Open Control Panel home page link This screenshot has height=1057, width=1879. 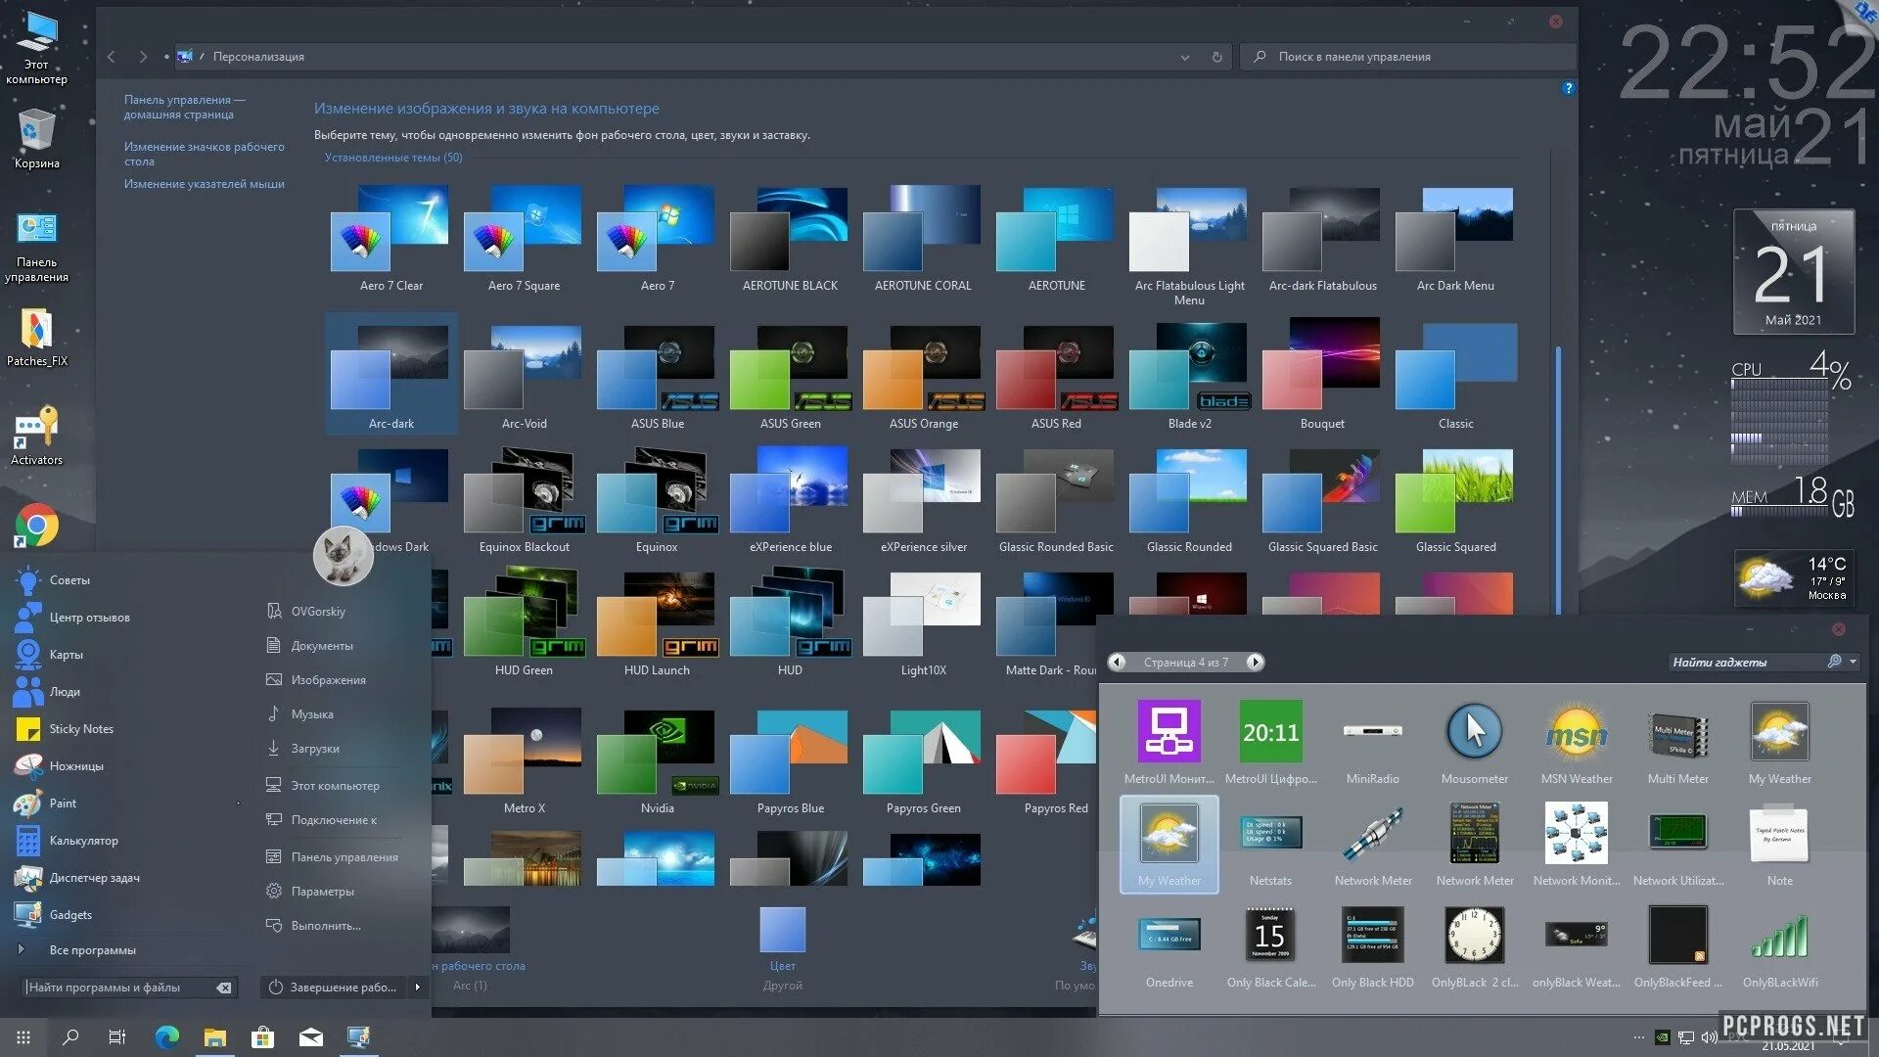coord(185,107)
